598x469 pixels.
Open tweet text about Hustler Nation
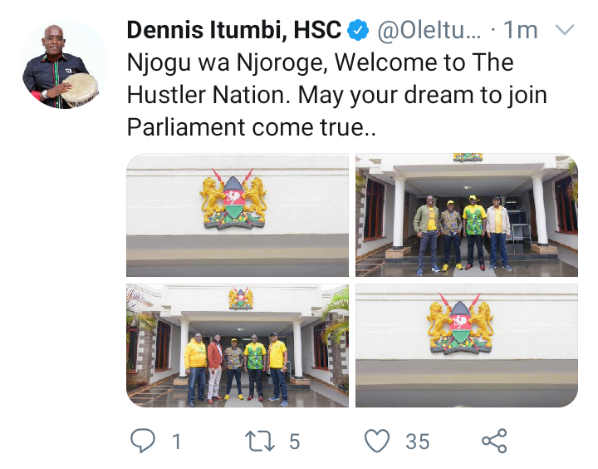337,95
